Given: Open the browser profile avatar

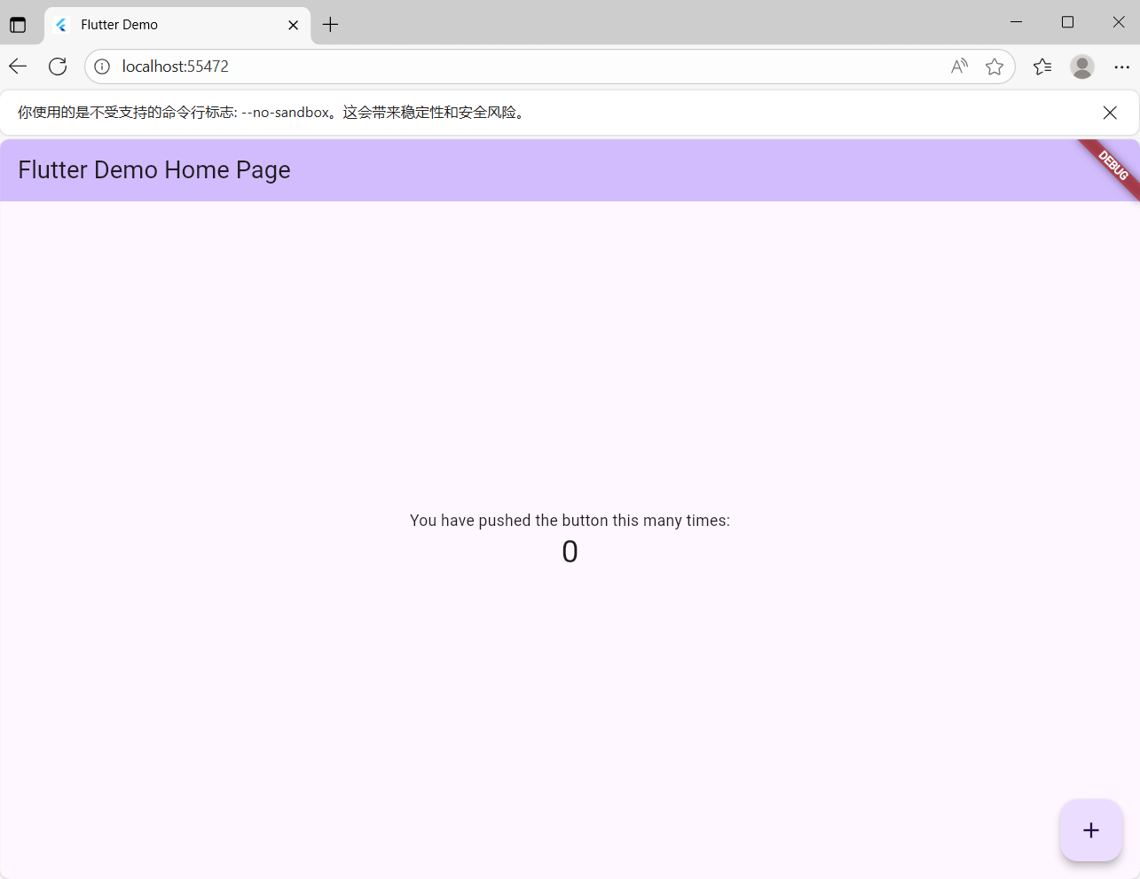Looking at the screenshot, I should 1082,67.
